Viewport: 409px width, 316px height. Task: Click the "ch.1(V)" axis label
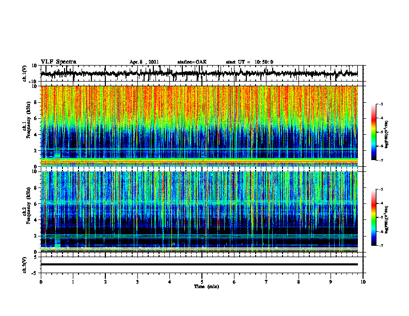tap(25, 73)
